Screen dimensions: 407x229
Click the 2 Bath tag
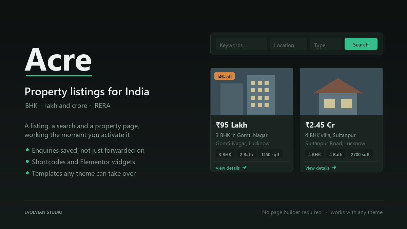(246, 154)
